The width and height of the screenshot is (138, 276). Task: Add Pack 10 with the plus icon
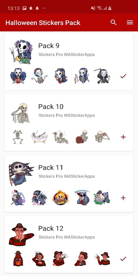(123, 137)
